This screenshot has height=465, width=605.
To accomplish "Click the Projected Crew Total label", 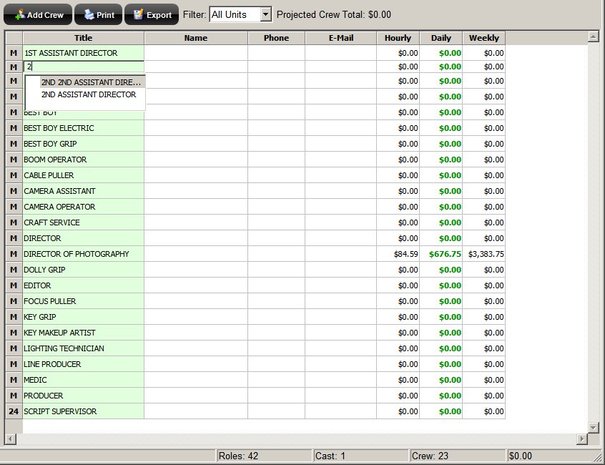I will click(x=334, y=14).
